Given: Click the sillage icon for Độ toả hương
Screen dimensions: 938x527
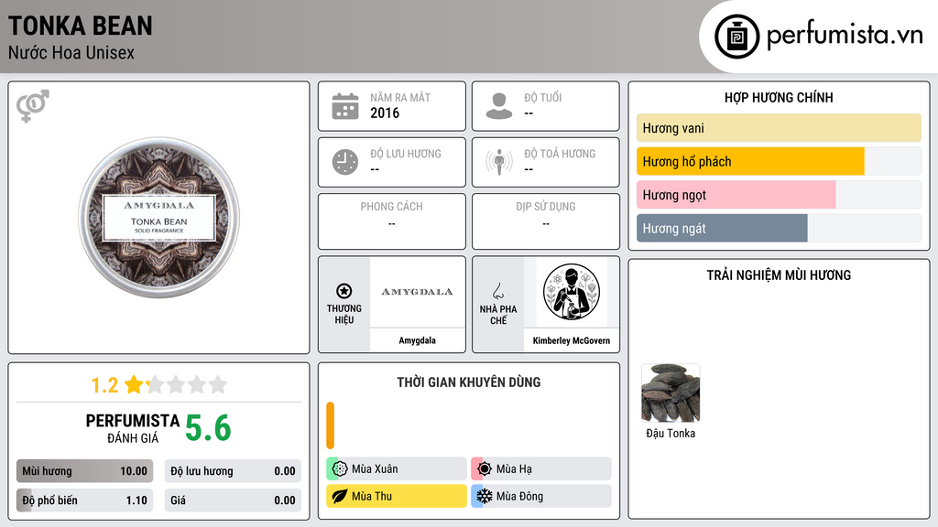Looking at the screenshot, I should [499, 162].
